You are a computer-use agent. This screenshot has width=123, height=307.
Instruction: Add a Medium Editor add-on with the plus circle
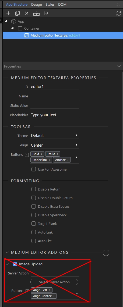(106, 253)
